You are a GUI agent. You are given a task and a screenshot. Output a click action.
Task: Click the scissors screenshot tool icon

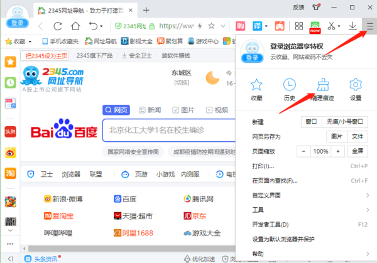pos(332,26)
